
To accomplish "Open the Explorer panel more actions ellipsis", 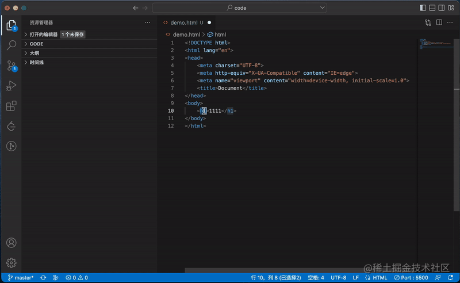I will (147, 22).
